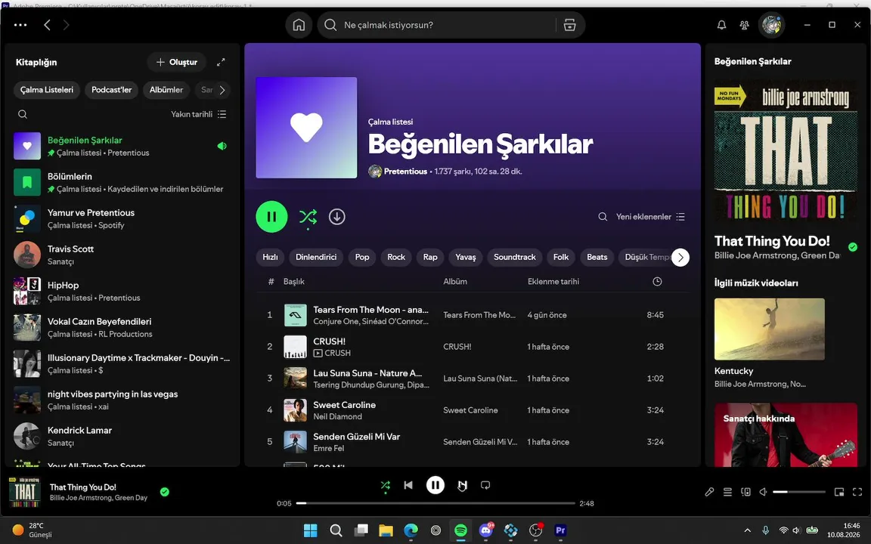
Task: Select the Albümler filter
Action: pyautogui.click(x=166, y=90)
